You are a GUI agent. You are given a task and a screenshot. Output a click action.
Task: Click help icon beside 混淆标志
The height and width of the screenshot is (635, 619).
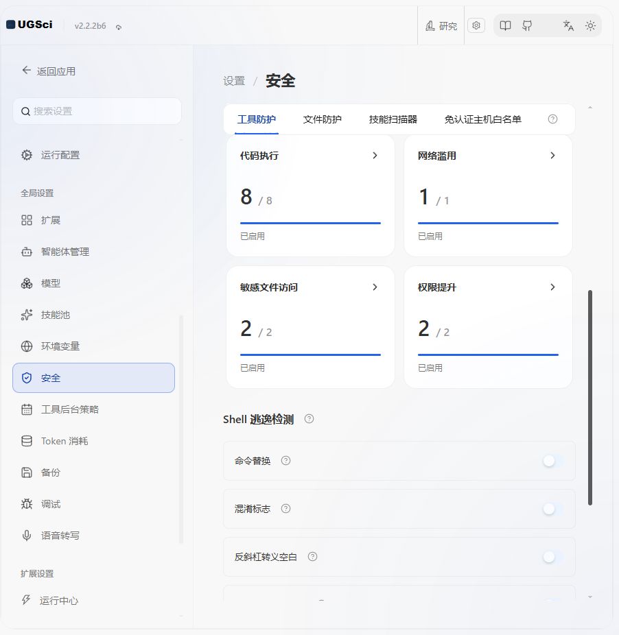pos(285,508)
